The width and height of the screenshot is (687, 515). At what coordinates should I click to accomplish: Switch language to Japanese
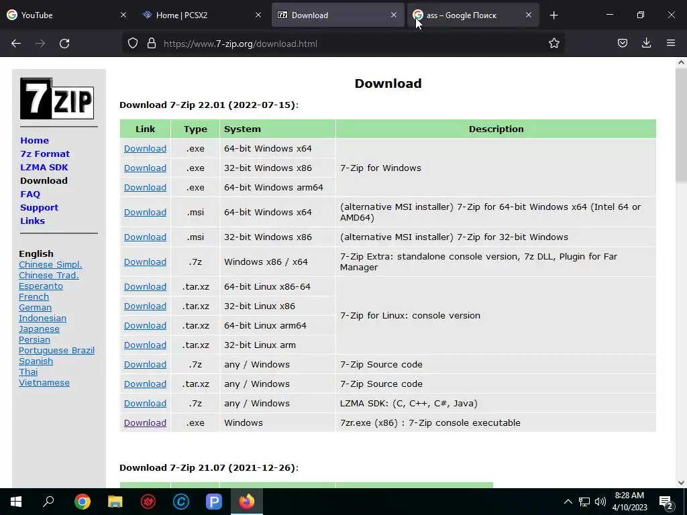point(39,329)
